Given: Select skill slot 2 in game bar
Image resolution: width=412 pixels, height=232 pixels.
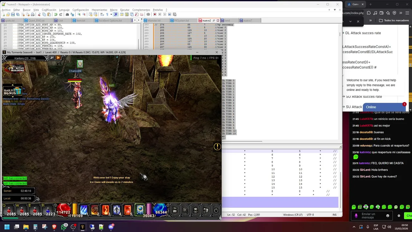Looking at the screenshot, I should coord(95,210).
